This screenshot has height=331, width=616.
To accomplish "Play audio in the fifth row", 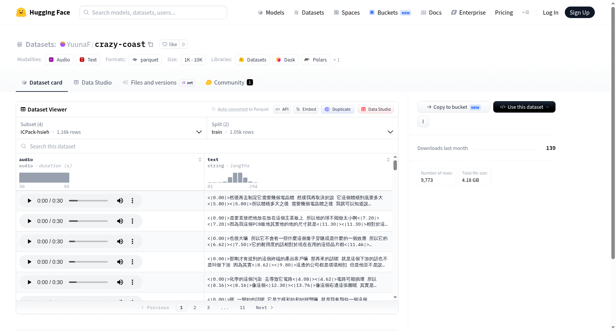I will (x=29, y=282).
